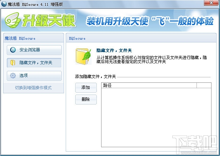This screenshot has width=220, height=156.
Task: Click the 添加隐藏文件，文件夹 group label
Action: coord(95,77)
